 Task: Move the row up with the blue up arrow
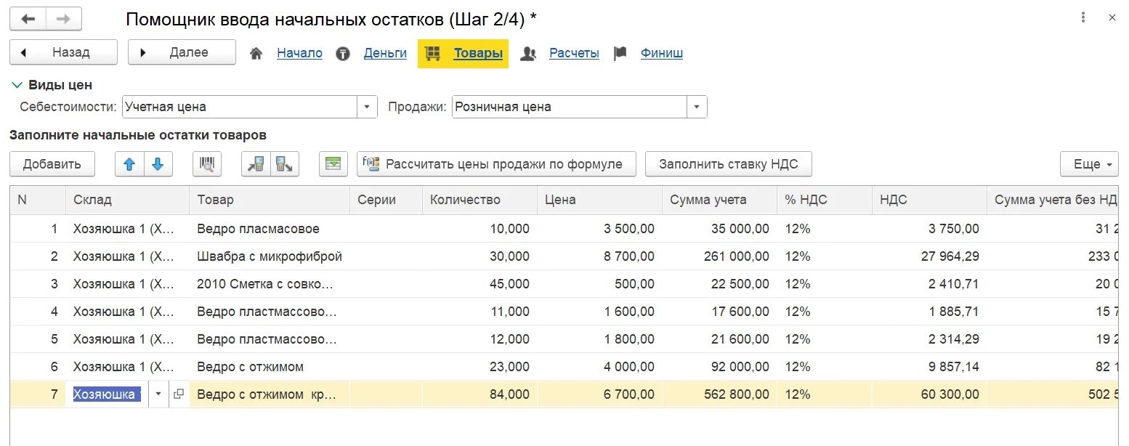pyautogui.click(x=130, y=164)
